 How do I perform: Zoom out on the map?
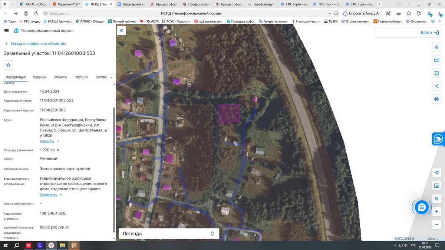(x=436, y=225)
